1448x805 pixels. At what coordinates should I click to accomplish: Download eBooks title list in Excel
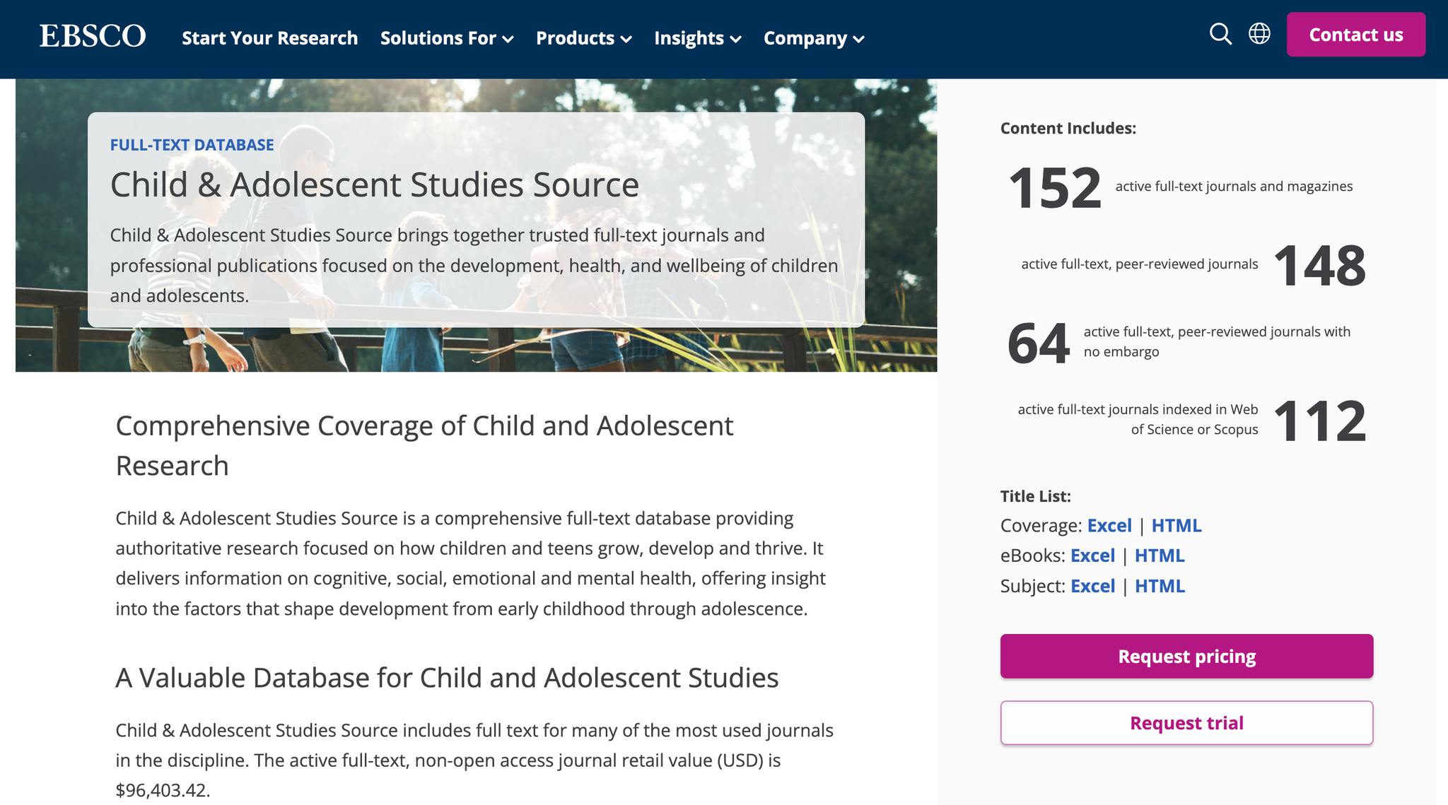(x=1092, y=556)
